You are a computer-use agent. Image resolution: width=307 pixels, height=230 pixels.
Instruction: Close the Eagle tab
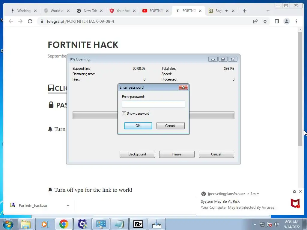pyautogui.click(x=233, y=11)
